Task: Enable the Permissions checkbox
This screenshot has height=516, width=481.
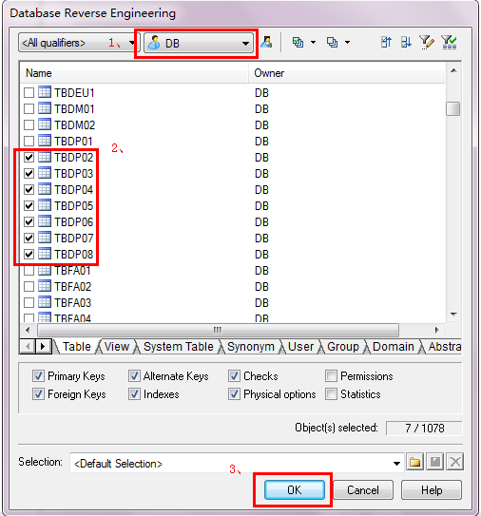Action: [331, 375]
